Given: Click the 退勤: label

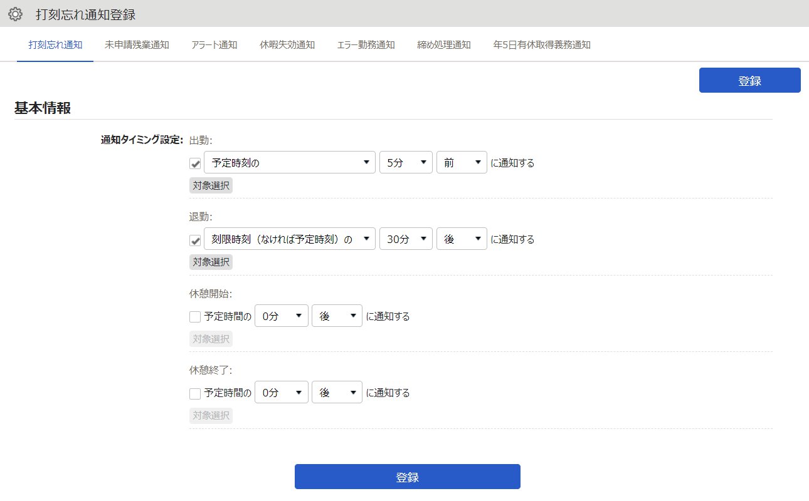Looking at the screenshot, I should [x=201, y=217].
